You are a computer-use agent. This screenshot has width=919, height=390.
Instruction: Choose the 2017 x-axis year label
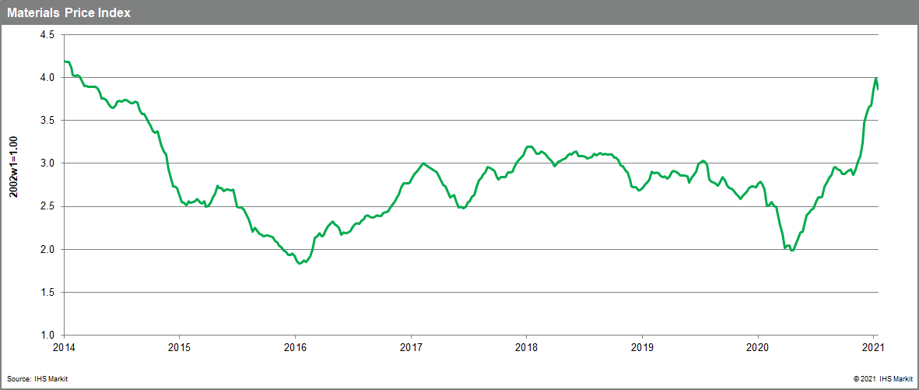(x=411, y=347)
